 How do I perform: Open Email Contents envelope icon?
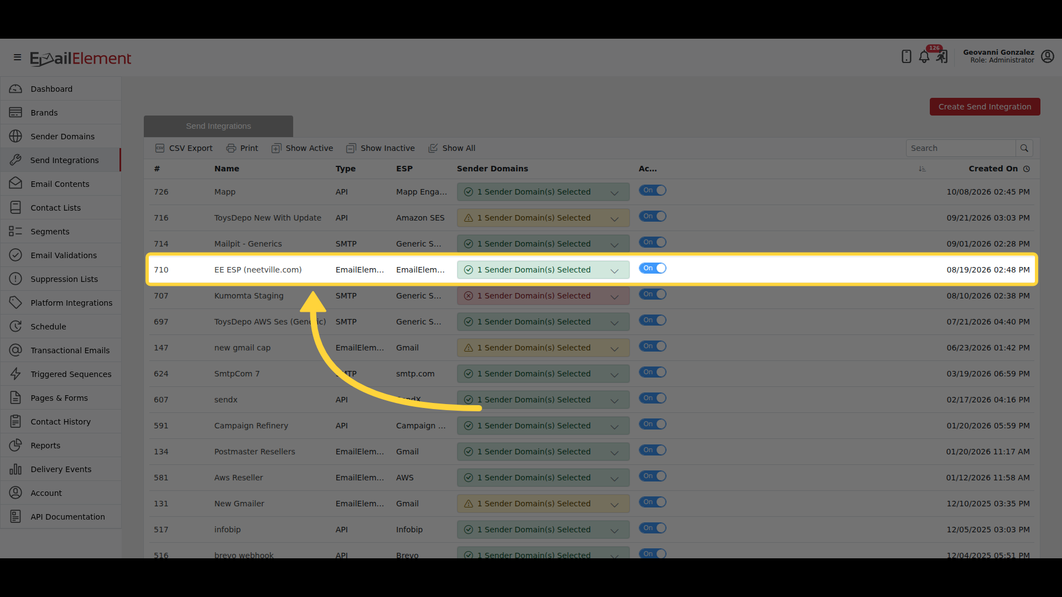click(x=15, y=184)
